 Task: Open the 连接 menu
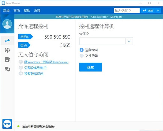(x=6, y=10)
